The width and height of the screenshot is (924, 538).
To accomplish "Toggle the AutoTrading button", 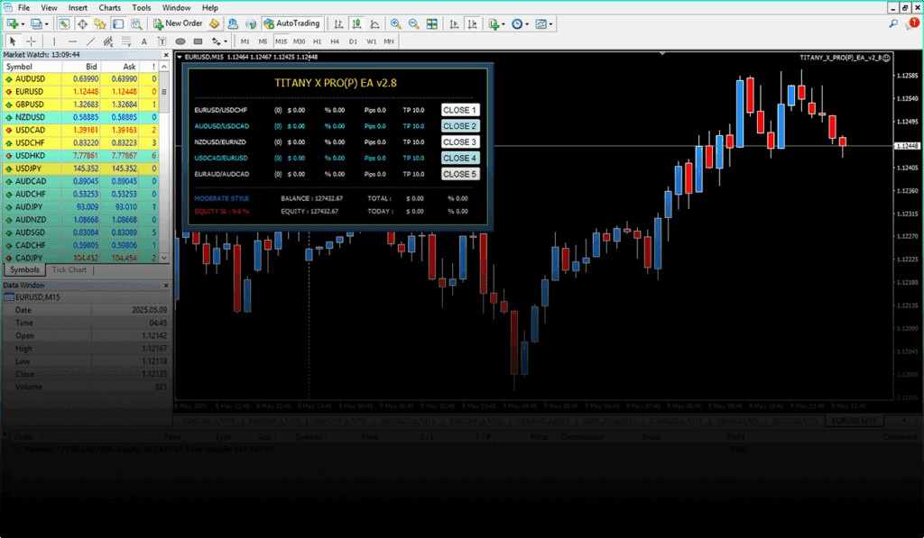I will click(x=292, y=23).
